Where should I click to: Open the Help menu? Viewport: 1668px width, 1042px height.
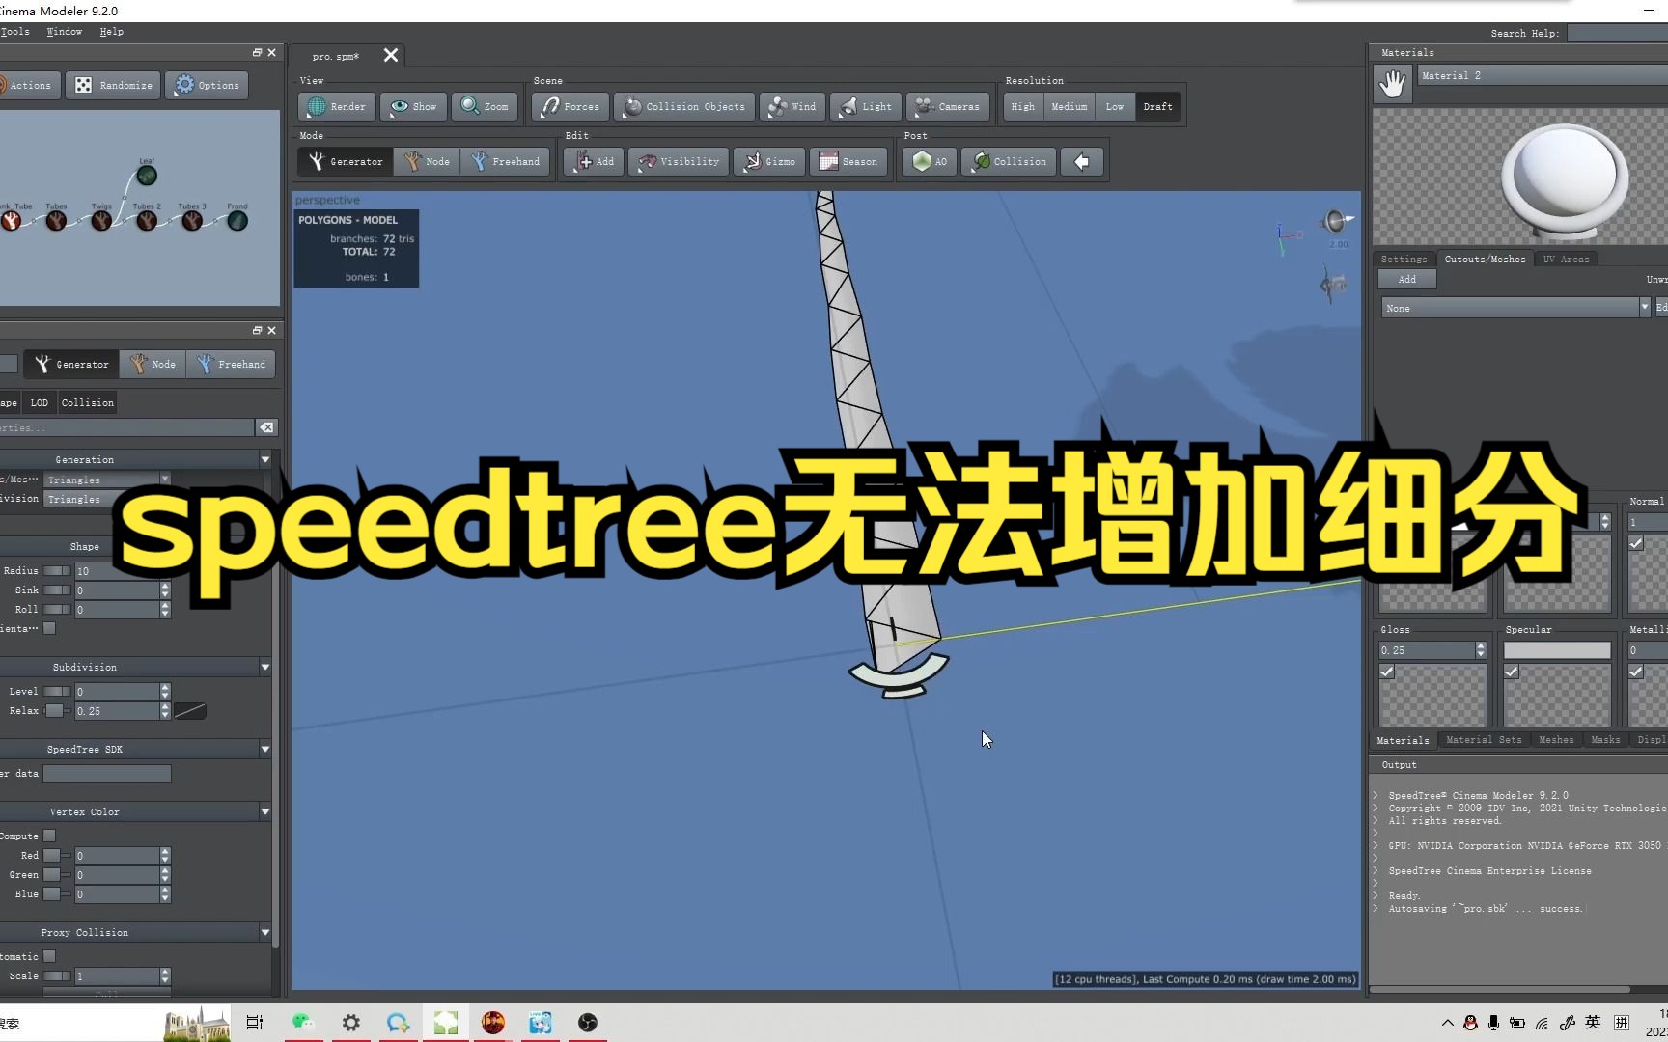coord(112,32)
